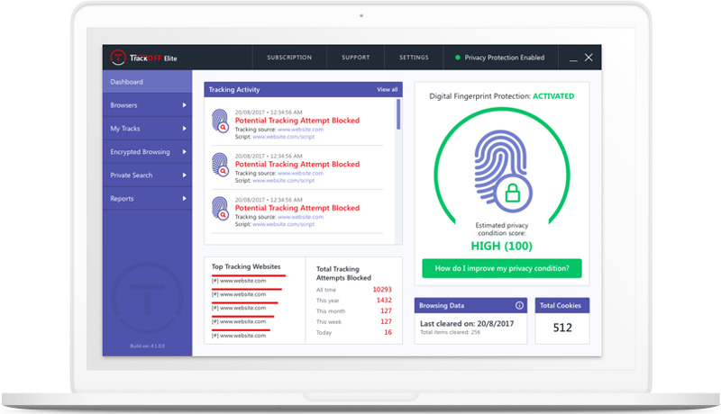Image resolution: width=721 pixels, height=414 pixels.
Task: Expand the Encrypted Browsing sidebar arrow
Action: (x=185, y=152)
